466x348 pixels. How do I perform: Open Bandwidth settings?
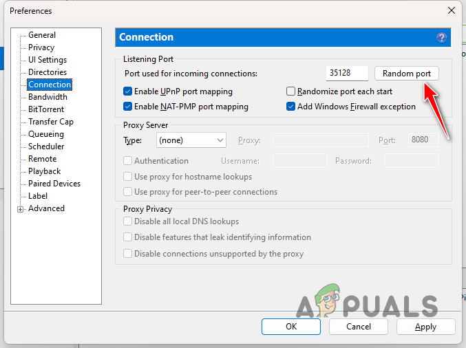pos(48,97)
